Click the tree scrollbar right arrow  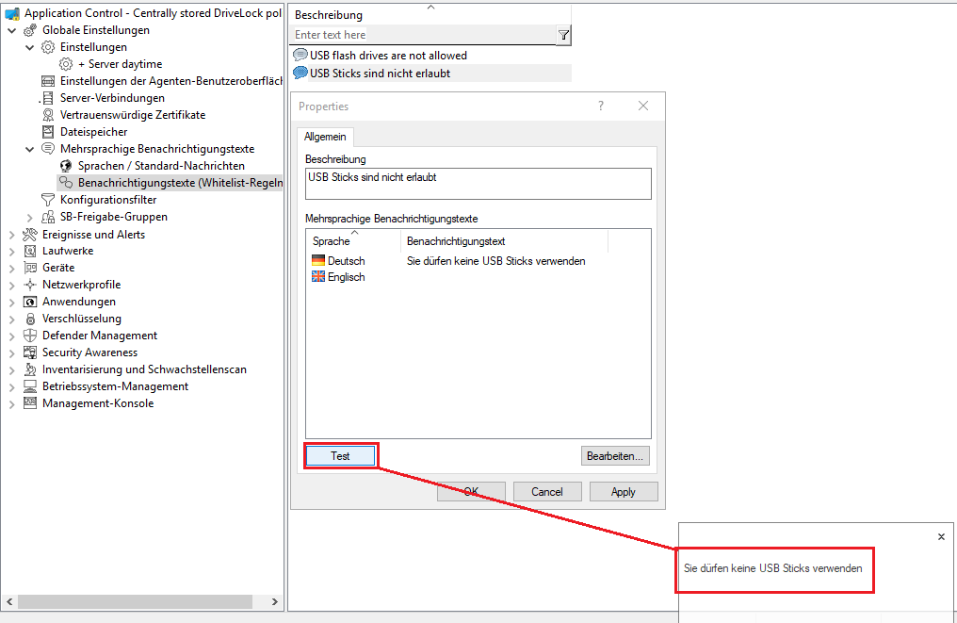pyautogui.click(x=275, y=601)
